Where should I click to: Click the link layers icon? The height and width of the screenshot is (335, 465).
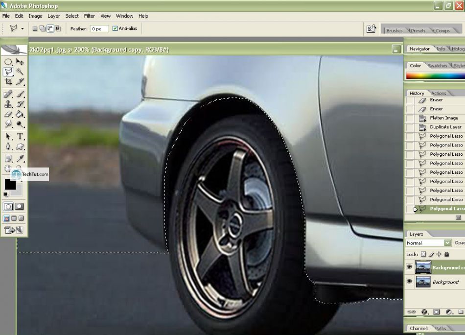412,311
